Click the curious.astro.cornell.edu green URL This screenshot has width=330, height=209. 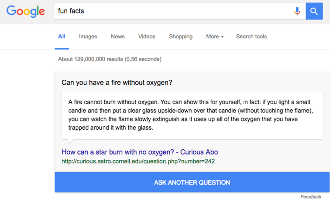pyautogui.click(x=138, y=162)
